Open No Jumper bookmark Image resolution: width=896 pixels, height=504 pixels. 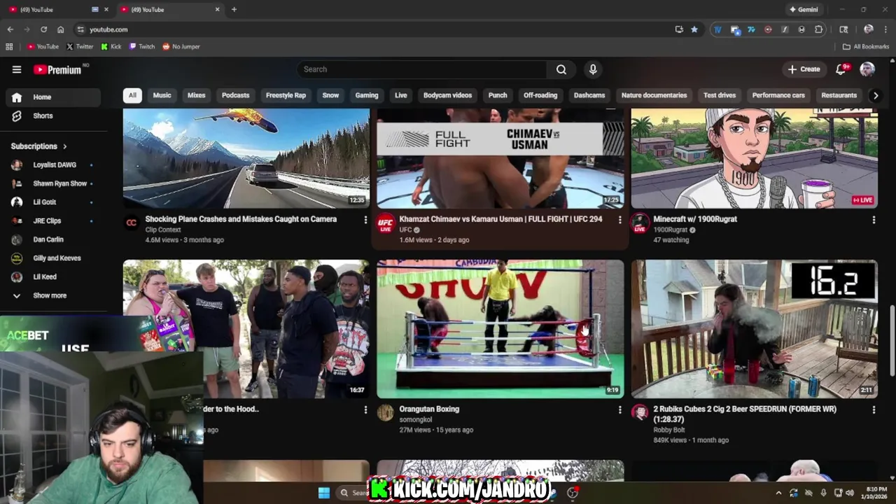pyautogui.click(x=181, y=47)
